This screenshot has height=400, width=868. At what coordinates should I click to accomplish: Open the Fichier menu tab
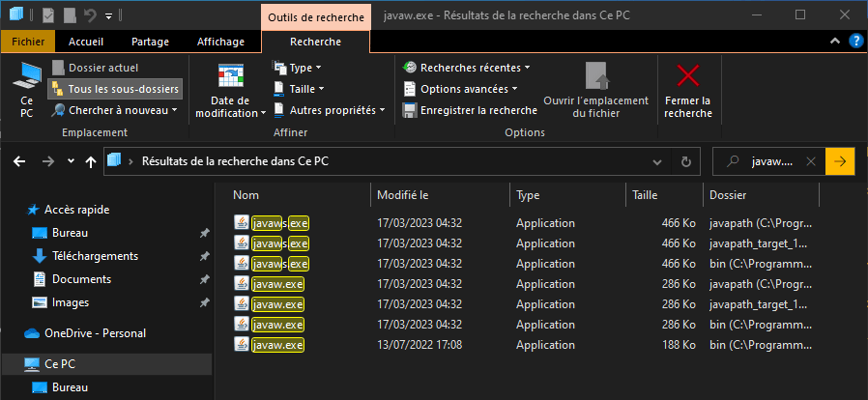[28, 42]
